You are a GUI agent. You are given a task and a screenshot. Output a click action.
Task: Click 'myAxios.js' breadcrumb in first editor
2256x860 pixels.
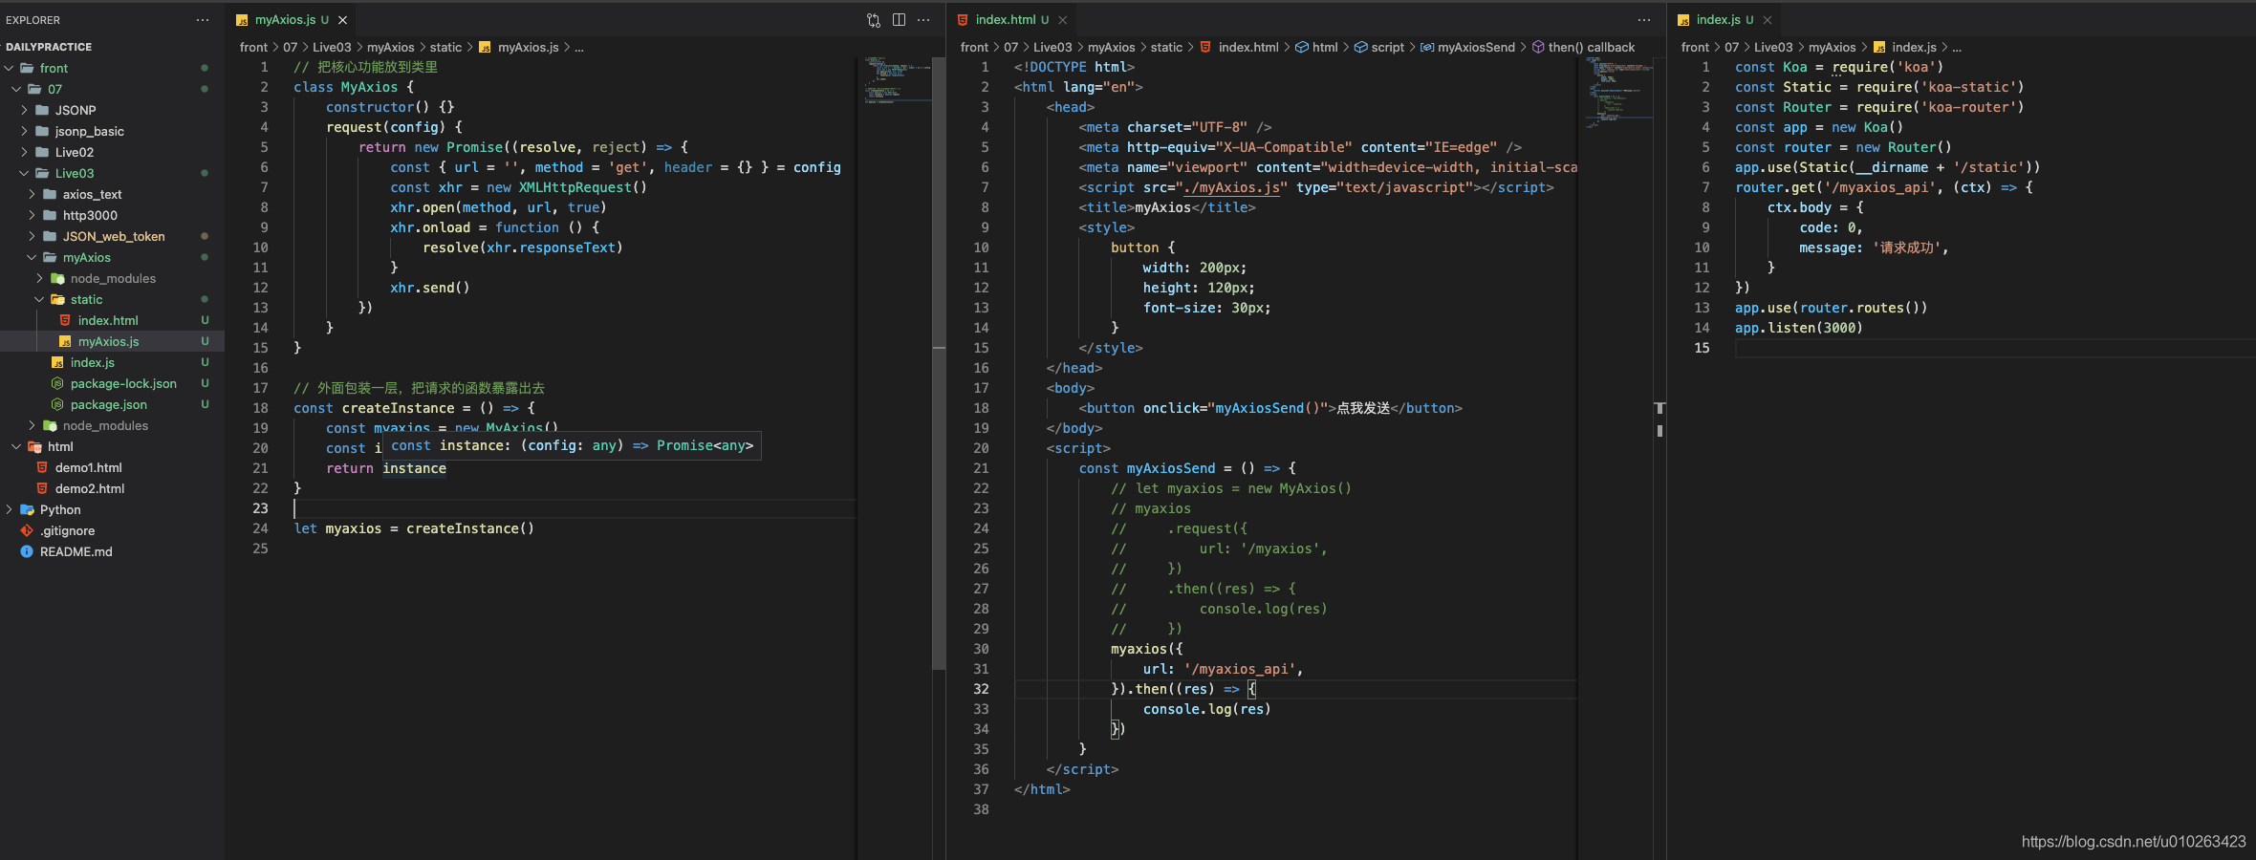point(519,47)
